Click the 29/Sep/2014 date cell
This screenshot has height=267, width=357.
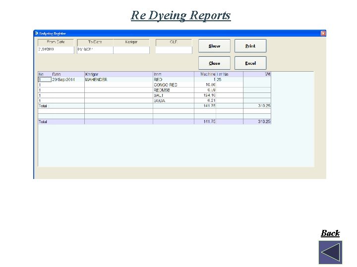[68, 80]
